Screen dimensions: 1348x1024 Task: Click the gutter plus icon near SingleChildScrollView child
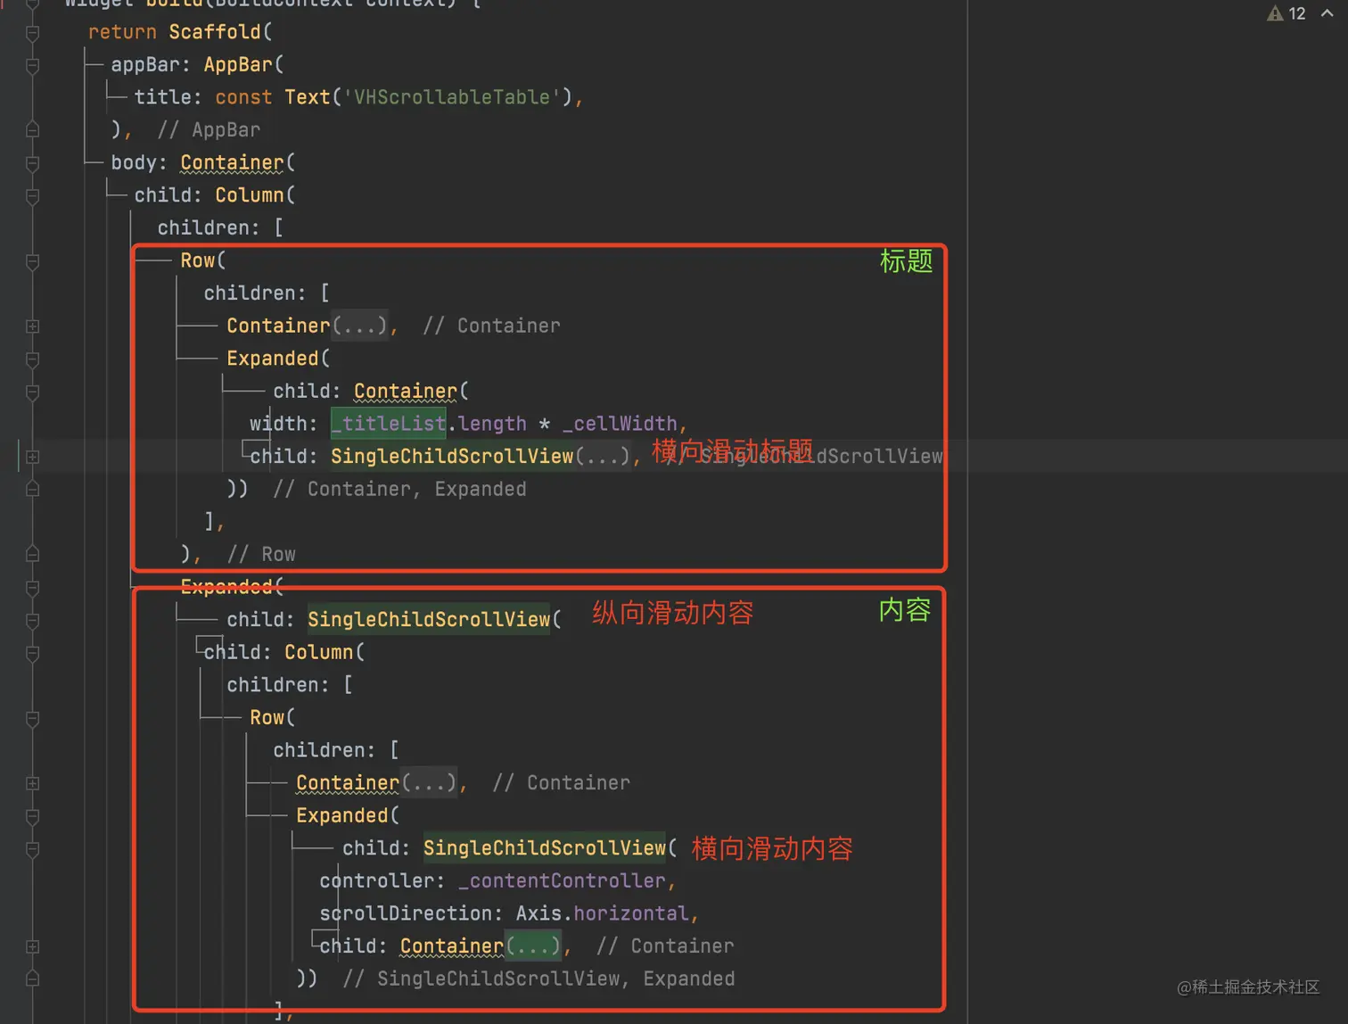[x=32, y=457]
